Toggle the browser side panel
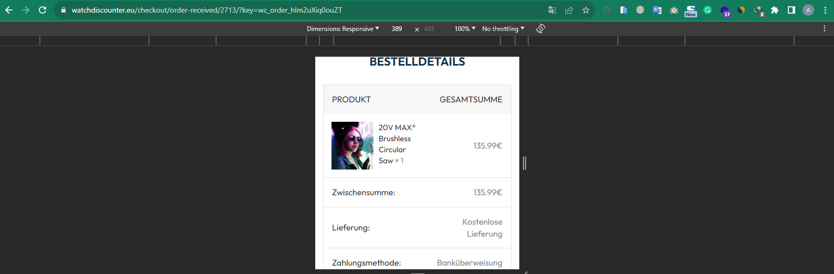This screenshot has width=834, height=274. pyautogui.click(x=792, y=10)
